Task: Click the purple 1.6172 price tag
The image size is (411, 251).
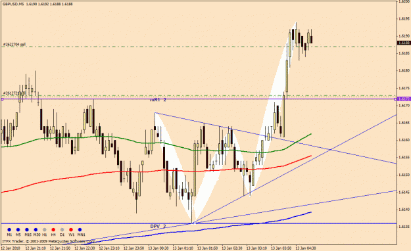Action: pyautogui.click(x=404, y=99)
